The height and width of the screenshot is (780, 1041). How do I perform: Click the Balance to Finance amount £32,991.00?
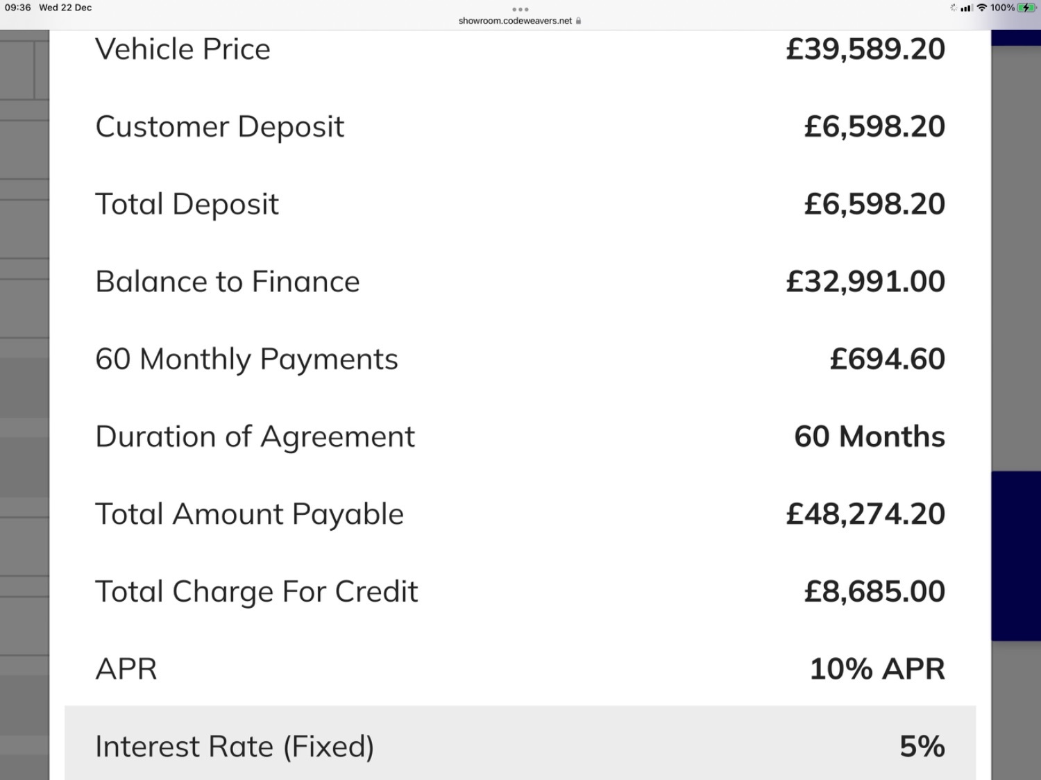pyautogui.click(x=865, y=282)
